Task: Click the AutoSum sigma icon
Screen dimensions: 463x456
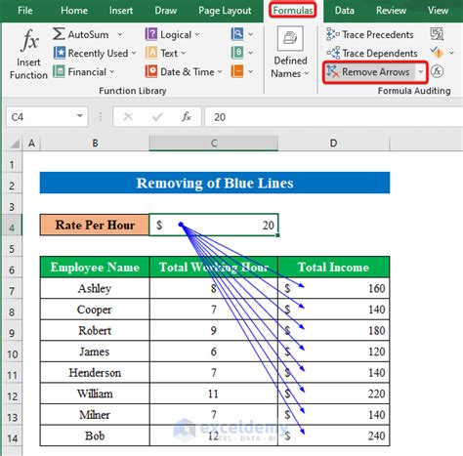Action: click(x=59, y=34)
